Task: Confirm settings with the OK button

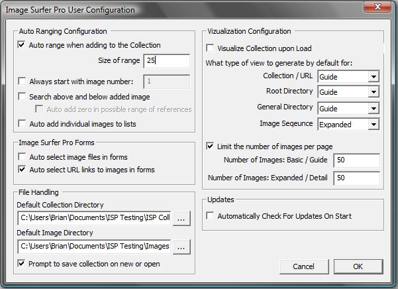Action: (358, 266)
